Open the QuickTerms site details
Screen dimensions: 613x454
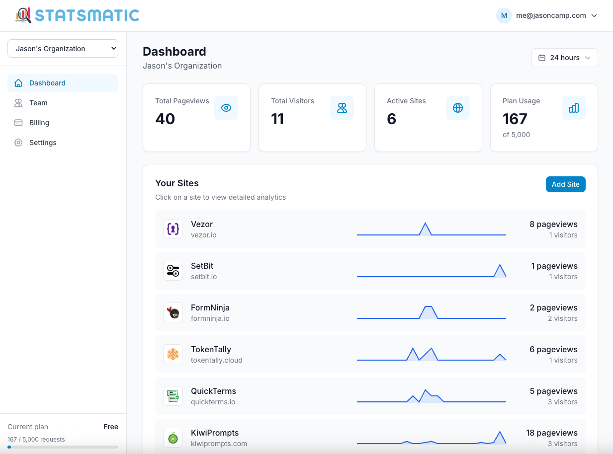click(370, 395)
